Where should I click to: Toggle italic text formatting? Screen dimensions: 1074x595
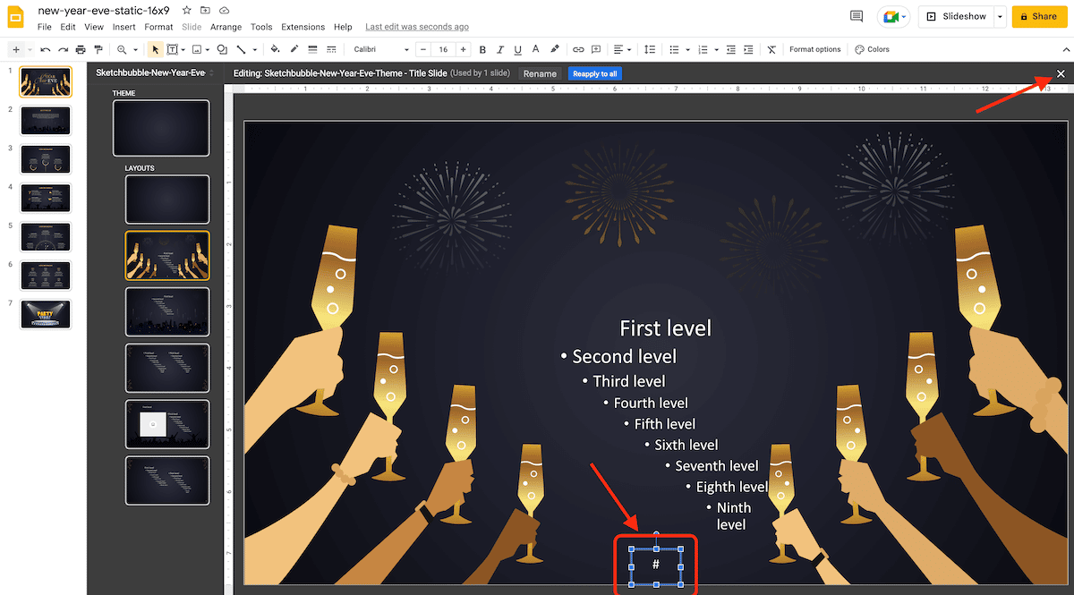pyautogui.click(x=500, y=49)
